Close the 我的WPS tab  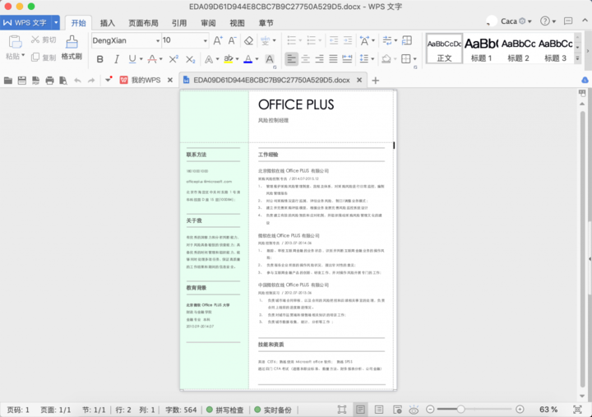point(170,80)
